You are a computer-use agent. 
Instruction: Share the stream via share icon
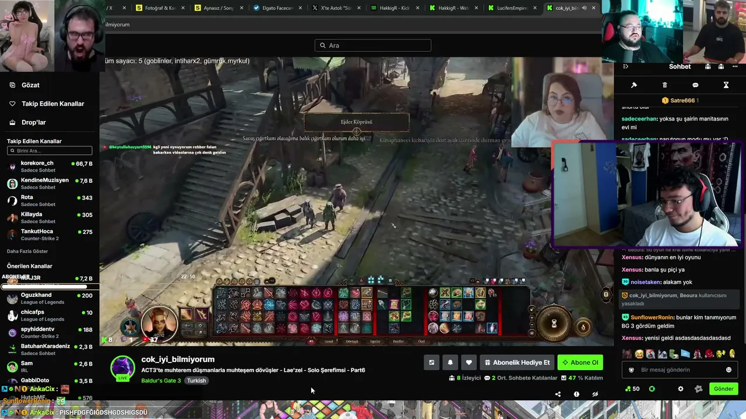pos(558,394)
